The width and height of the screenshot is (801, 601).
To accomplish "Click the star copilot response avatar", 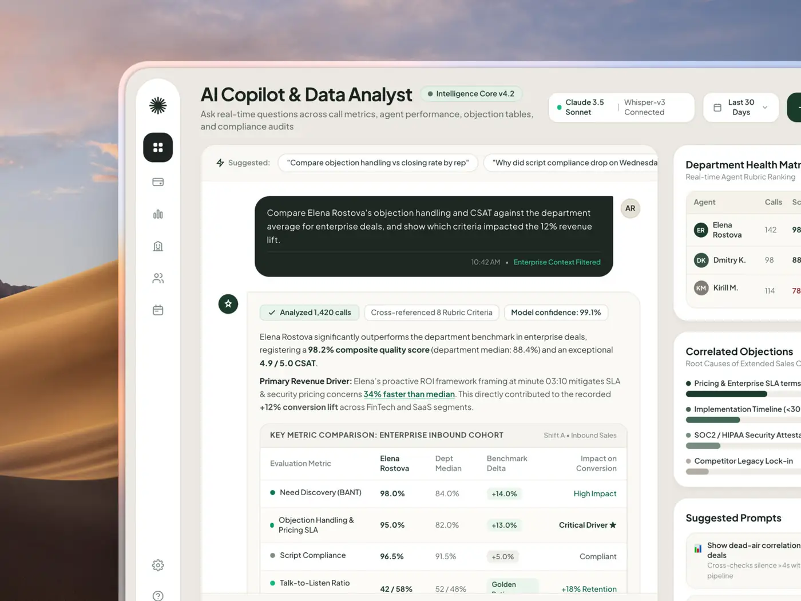I will pyautogui.click(x=228, y=304).
